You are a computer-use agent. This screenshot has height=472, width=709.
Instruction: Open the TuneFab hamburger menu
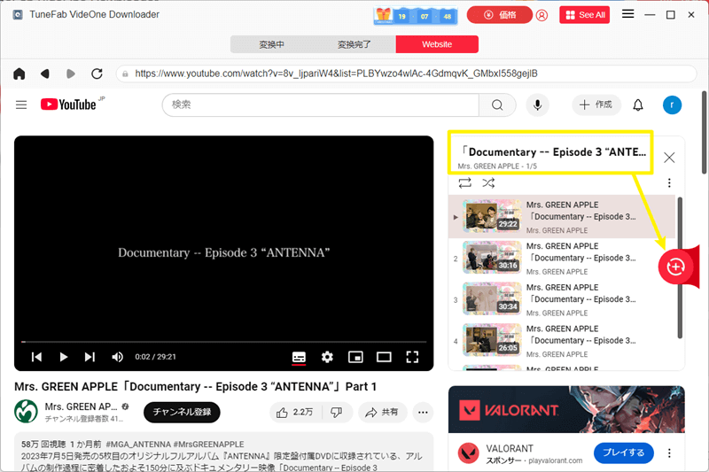coord(627,14)
